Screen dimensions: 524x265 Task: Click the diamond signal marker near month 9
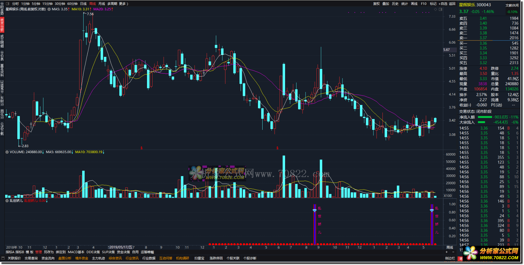[314, 211]
